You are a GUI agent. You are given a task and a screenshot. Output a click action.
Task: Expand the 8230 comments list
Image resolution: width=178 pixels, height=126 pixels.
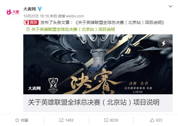114,120
